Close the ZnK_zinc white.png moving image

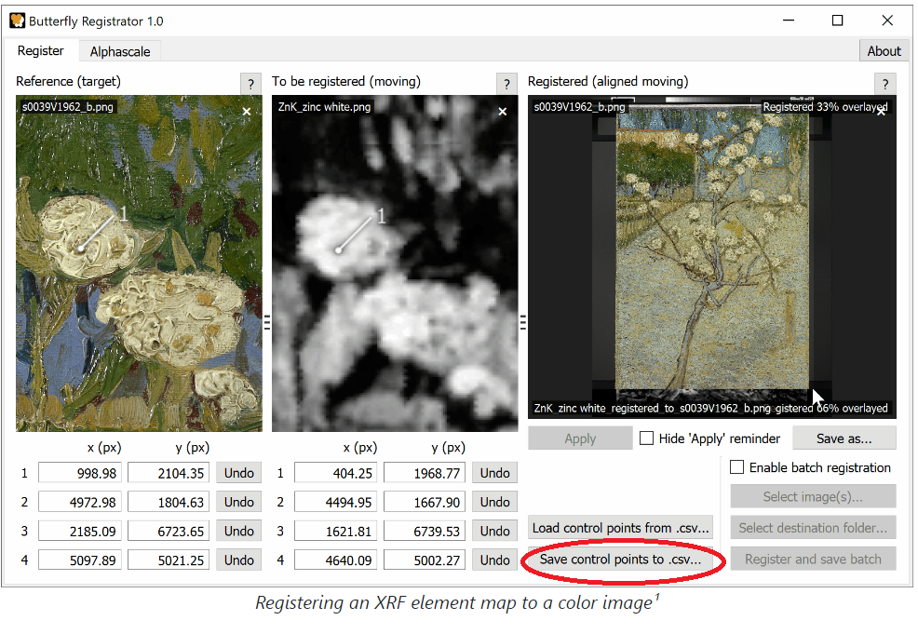click(503, 112)
